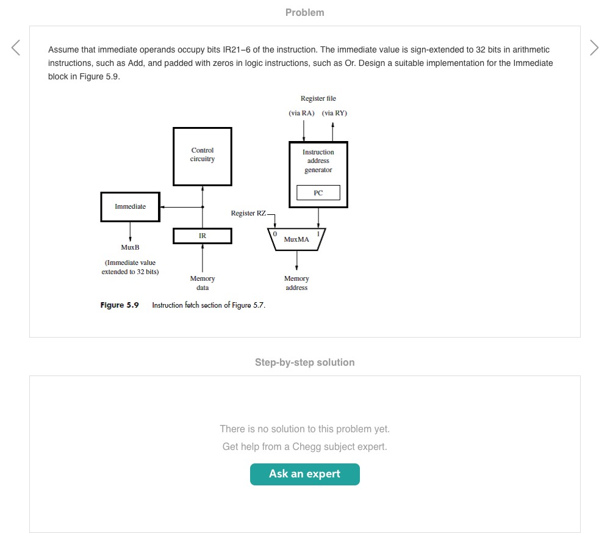Click the Control circuitry block in diagram
Viewport: 610px width, 533px height.
coord(203,156)
